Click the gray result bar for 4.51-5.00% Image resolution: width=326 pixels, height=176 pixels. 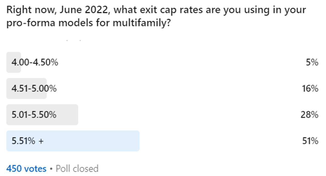pos(26,89)
